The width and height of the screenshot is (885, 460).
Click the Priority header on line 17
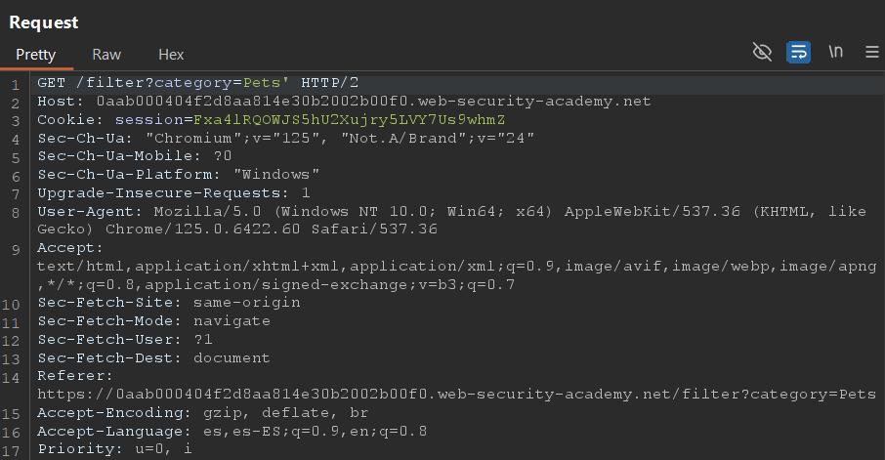coord(114,449)
